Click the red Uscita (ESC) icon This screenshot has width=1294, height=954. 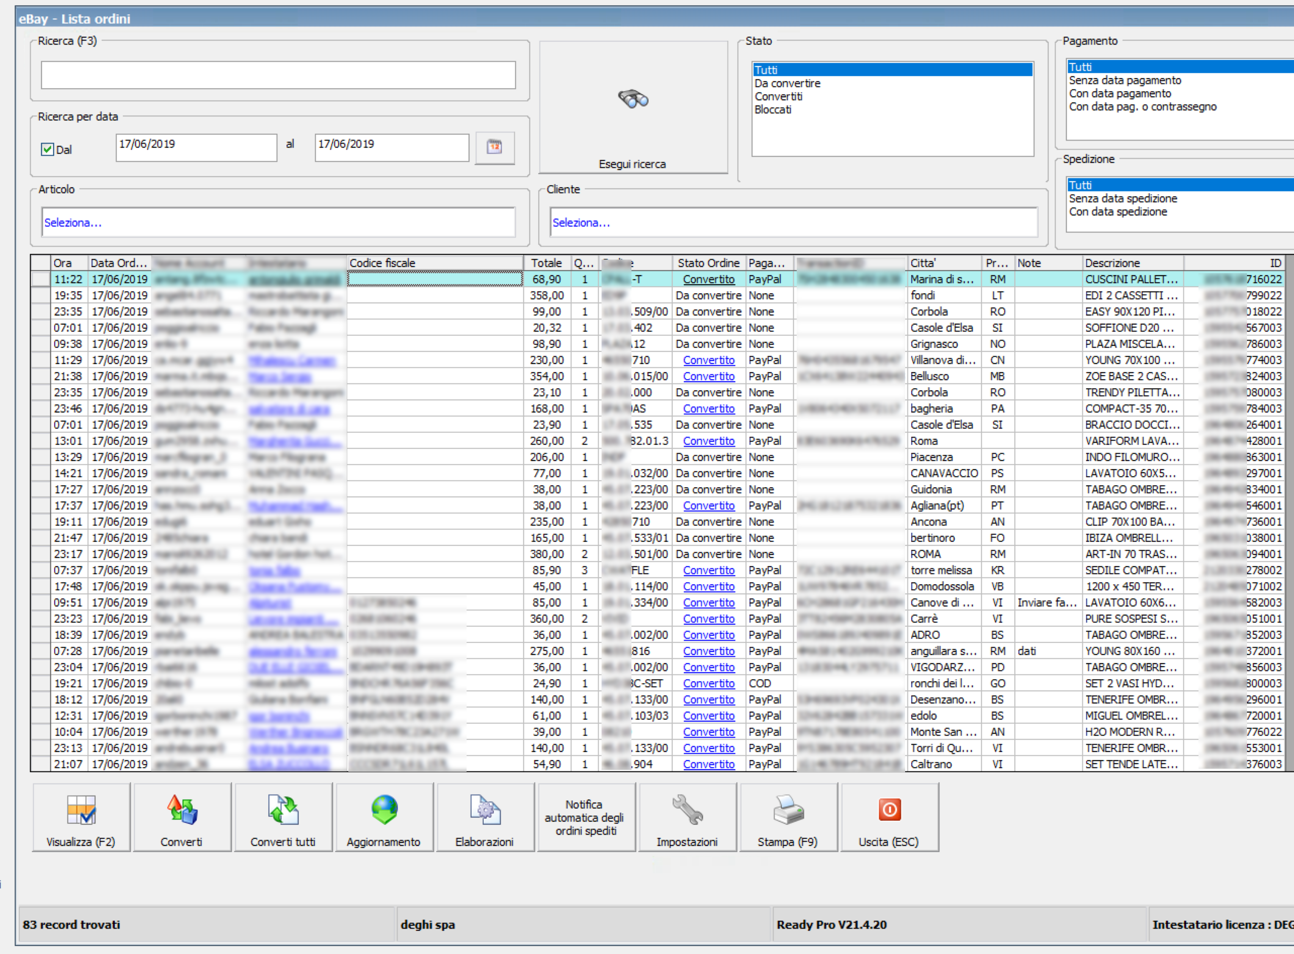point(889,810)
